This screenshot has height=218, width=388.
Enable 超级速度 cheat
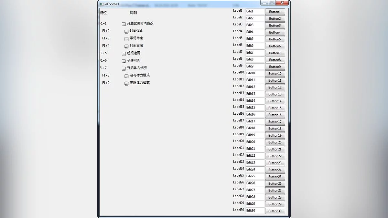click(x=124, y=54)
